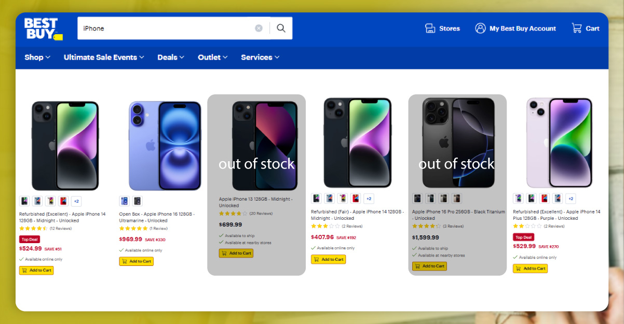
Task: Select Ultramarine swatch for Open Box iPhone 16
Action: click(124, 201)
